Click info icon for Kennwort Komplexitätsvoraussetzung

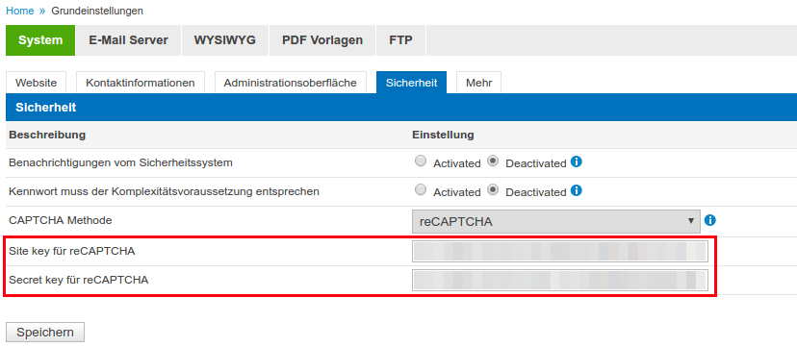576,190
